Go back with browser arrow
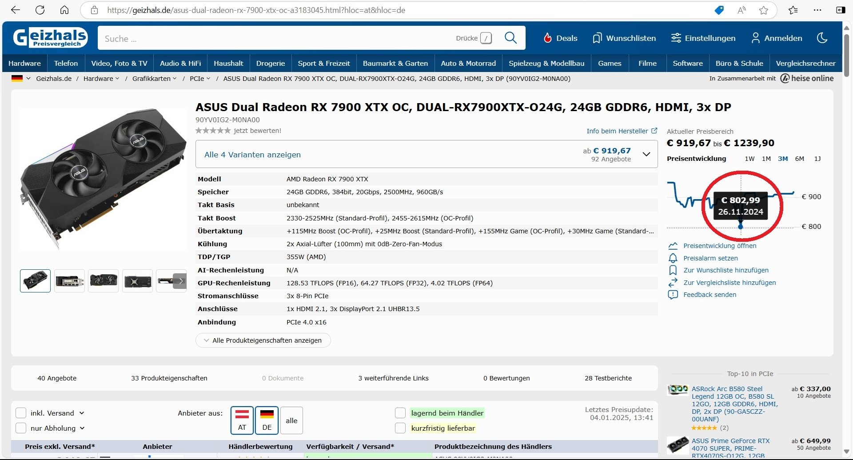Viewport: 853px width, 460px height. click(16, 10)
